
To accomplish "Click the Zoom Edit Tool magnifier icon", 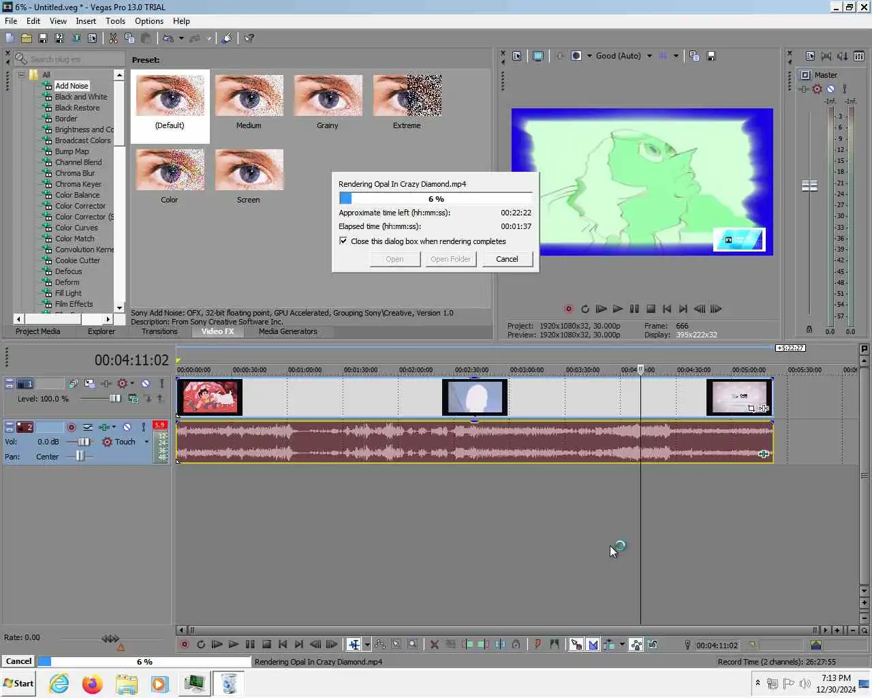I will (x=413, y=644).
